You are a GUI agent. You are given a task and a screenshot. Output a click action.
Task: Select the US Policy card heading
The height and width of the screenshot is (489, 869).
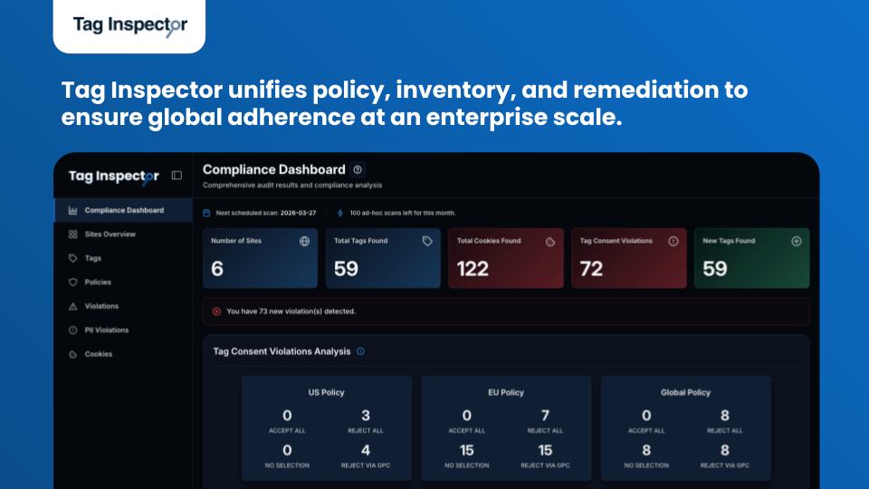click(x=327, y=392)
